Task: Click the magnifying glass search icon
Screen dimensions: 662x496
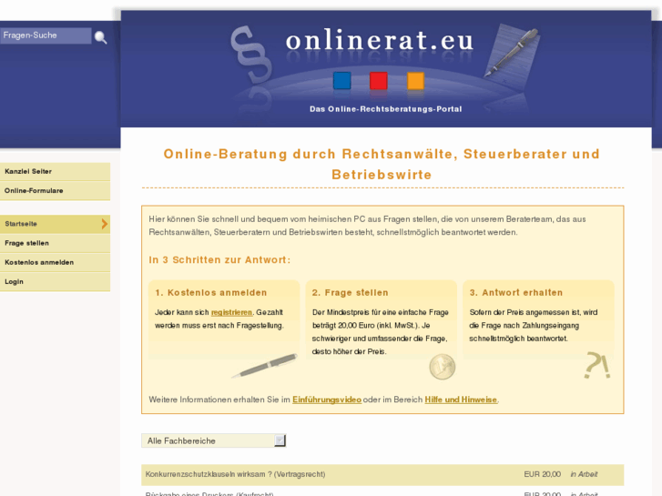Action: [x=100, y=37]
